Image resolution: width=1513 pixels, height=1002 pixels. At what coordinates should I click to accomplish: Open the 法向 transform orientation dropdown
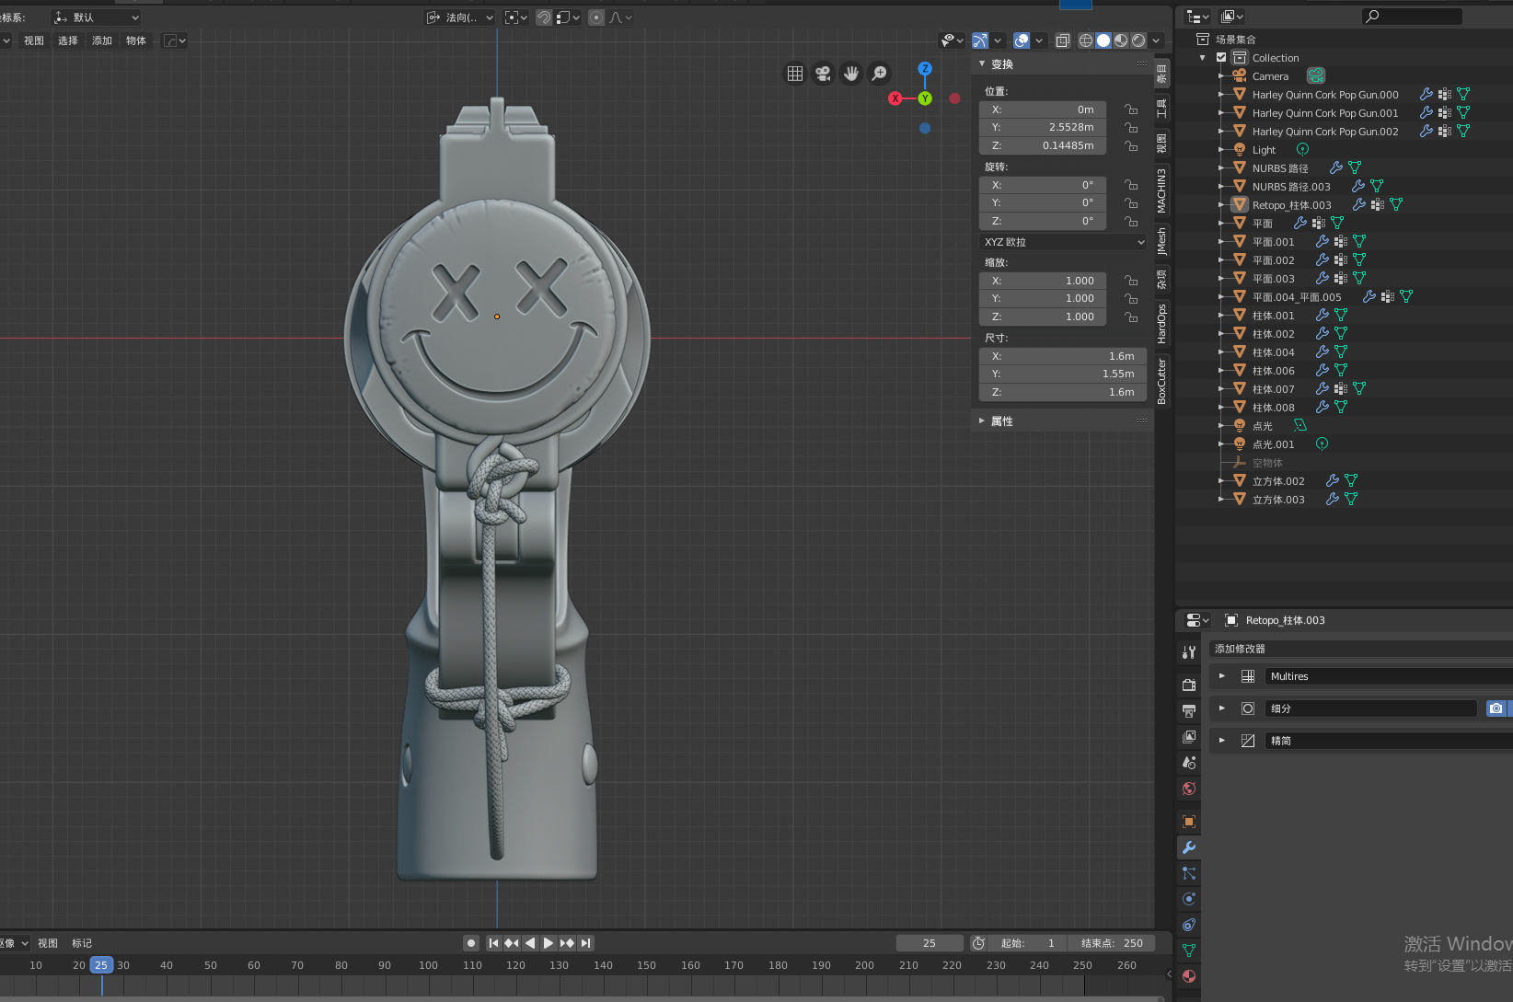[x=460, y=17]
